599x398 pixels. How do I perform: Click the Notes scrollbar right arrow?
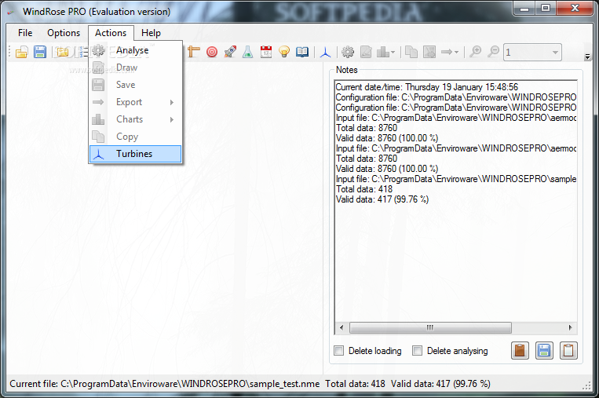click(571, 327)
